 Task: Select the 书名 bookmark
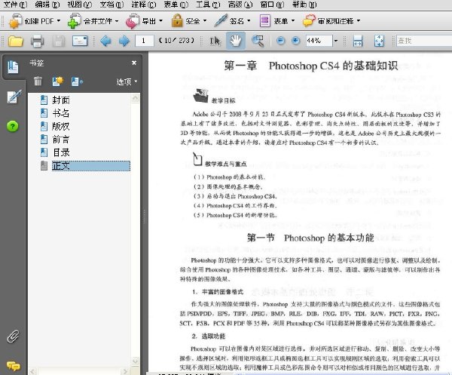click(61, 113)
